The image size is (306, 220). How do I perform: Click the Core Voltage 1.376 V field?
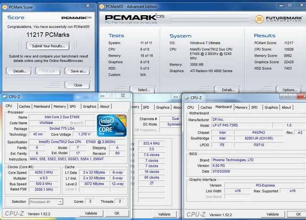[x=84, y=134]
